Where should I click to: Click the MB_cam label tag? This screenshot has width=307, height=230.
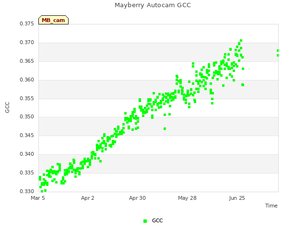(53, 20)
